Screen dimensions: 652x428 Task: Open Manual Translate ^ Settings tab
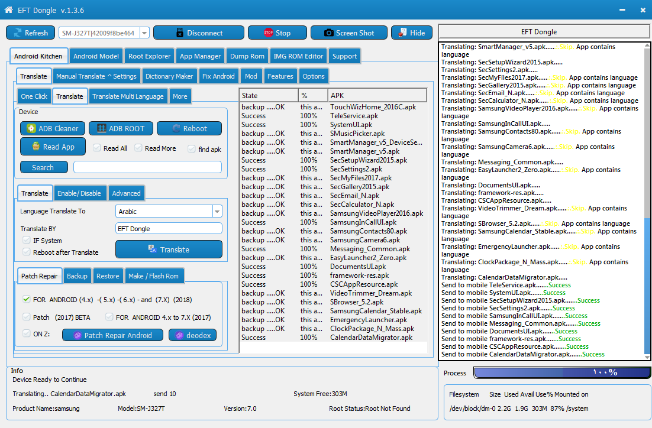tap(96, 76)
